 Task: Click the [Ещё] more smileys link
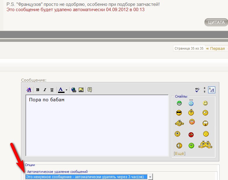click(x=180, y=153)
